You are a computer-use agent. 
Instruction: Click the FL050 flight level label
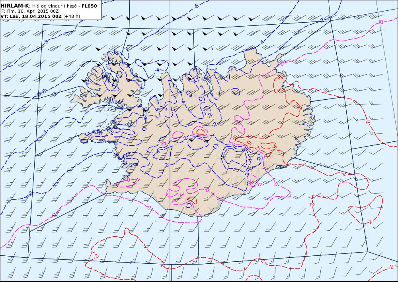click(89, 6)
